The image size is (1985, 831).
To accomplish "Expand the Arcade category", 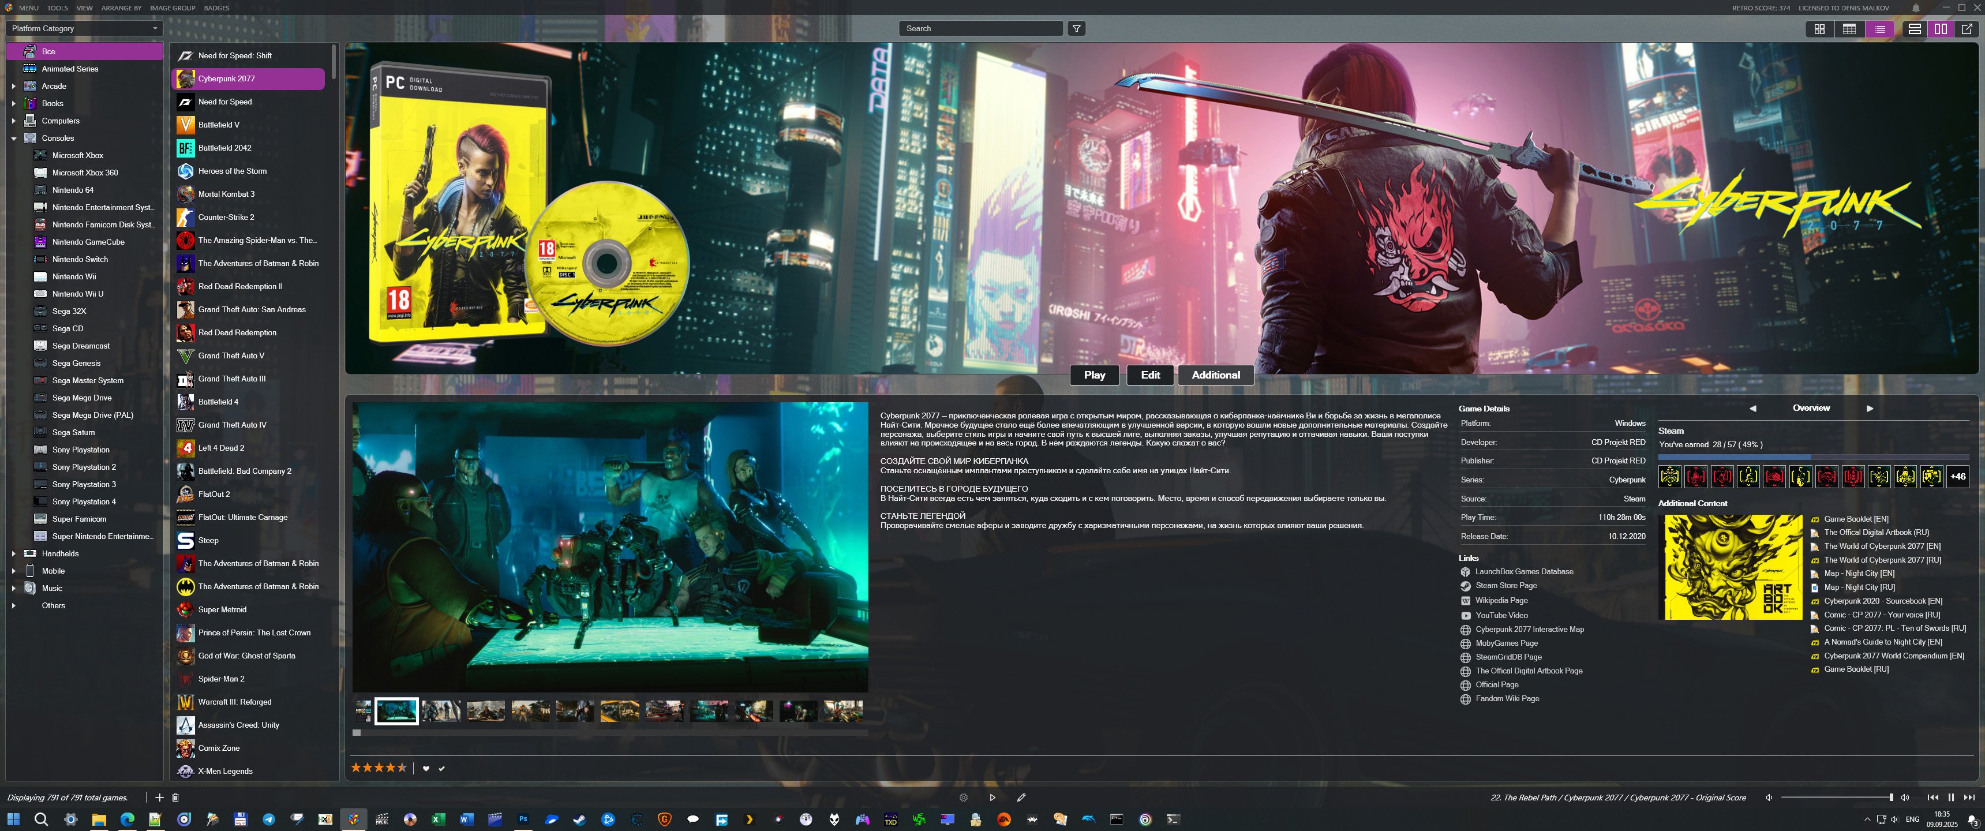I will pyautogui.click(x=13, y=87).
